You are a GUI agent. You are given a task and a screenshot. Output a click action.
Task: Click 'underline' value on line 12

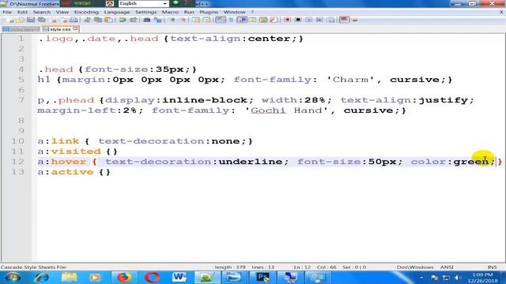tap(251, 162)
